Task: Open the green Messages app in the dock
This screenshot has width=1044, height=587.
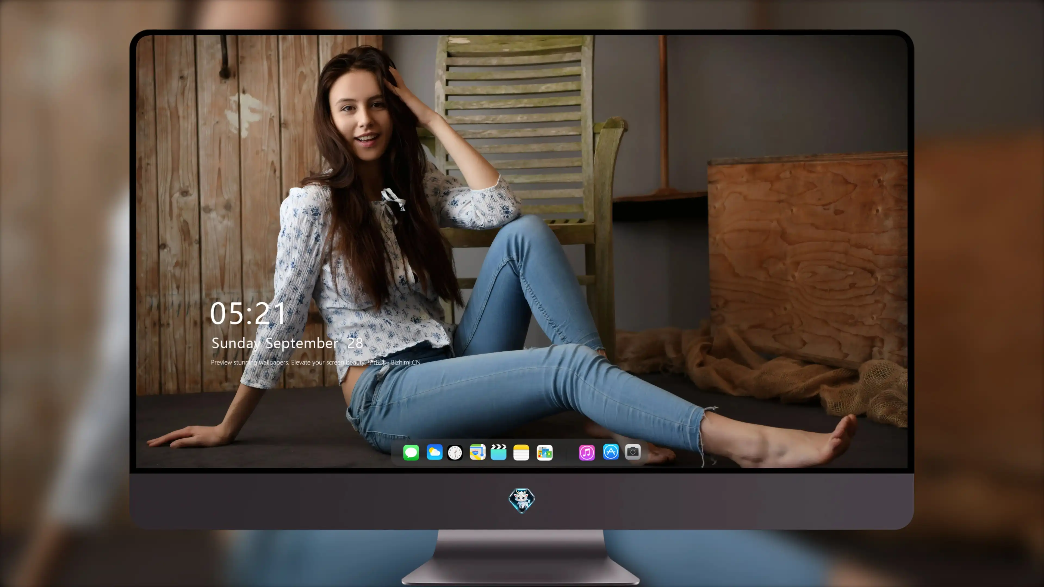Action: (411, 452)
